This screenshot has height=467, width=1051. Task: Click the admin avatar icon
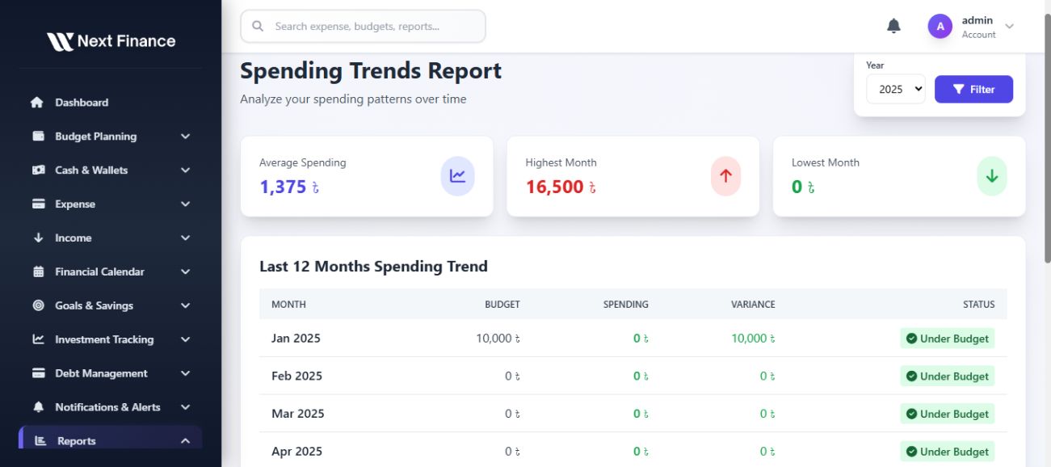coord(940,27)
